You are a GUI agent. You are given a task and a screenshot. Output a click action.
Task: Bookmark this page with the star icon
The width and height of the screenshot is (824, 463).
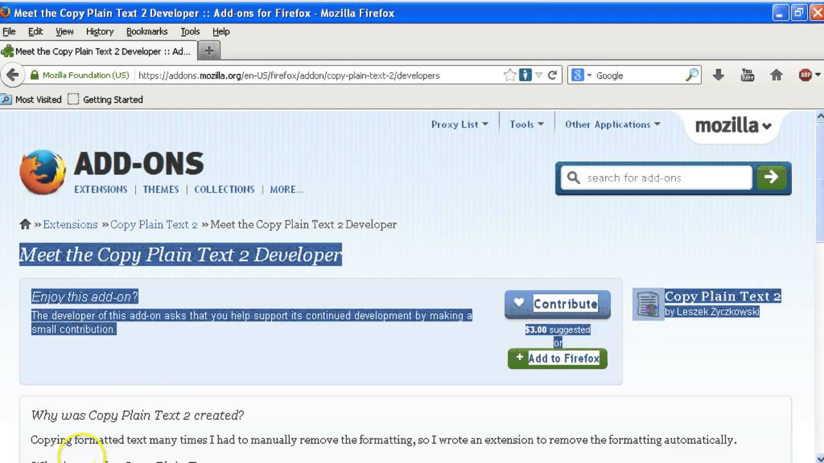coord(510,75)
